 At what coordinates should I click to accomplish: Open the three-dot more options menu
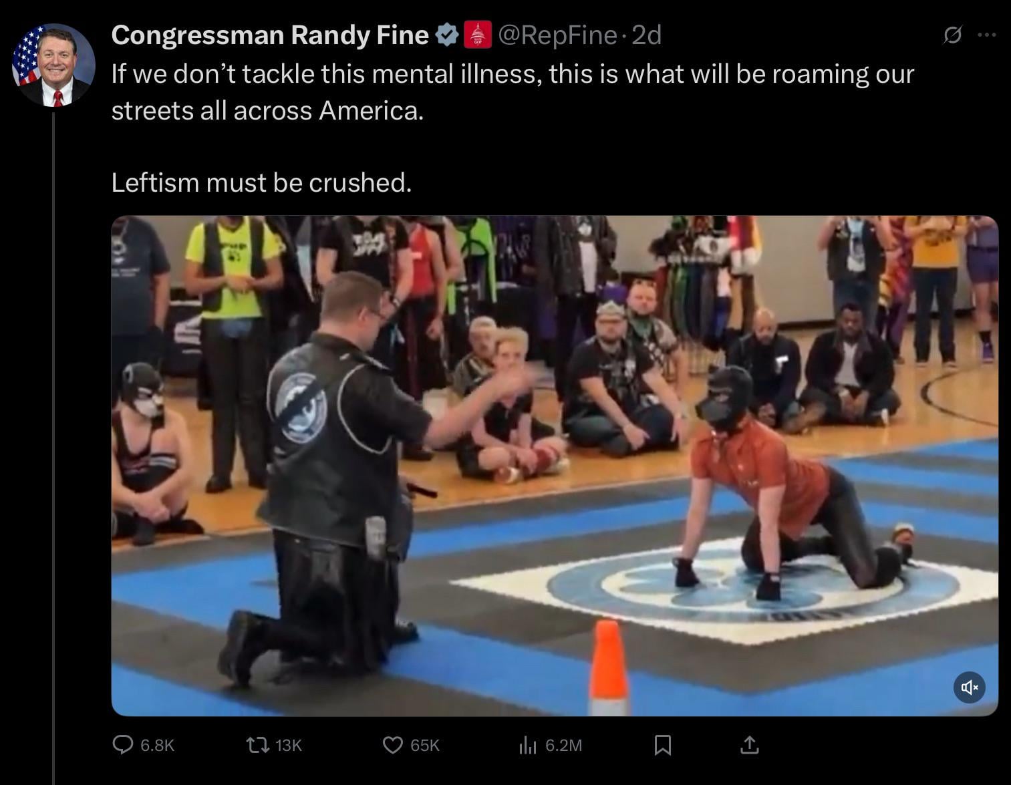pos(986,35)
